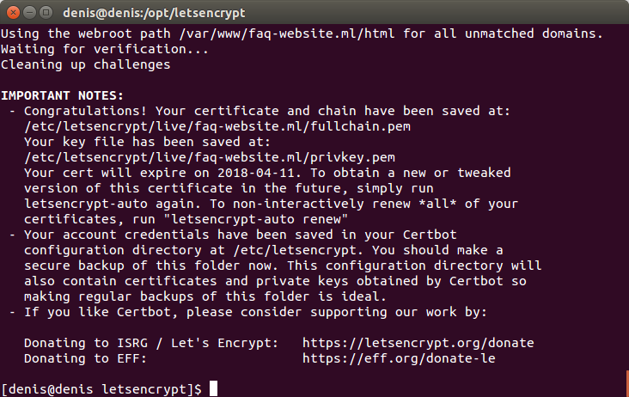Image resolution: width=629 pixels, height=397 pixels.
Task: Click the [denis@denis letsencrypt]$ prompt
Action: pyautogui.click(x=101, y=389)
